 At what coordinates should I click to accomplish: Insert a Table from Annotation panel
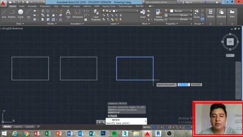85,19
